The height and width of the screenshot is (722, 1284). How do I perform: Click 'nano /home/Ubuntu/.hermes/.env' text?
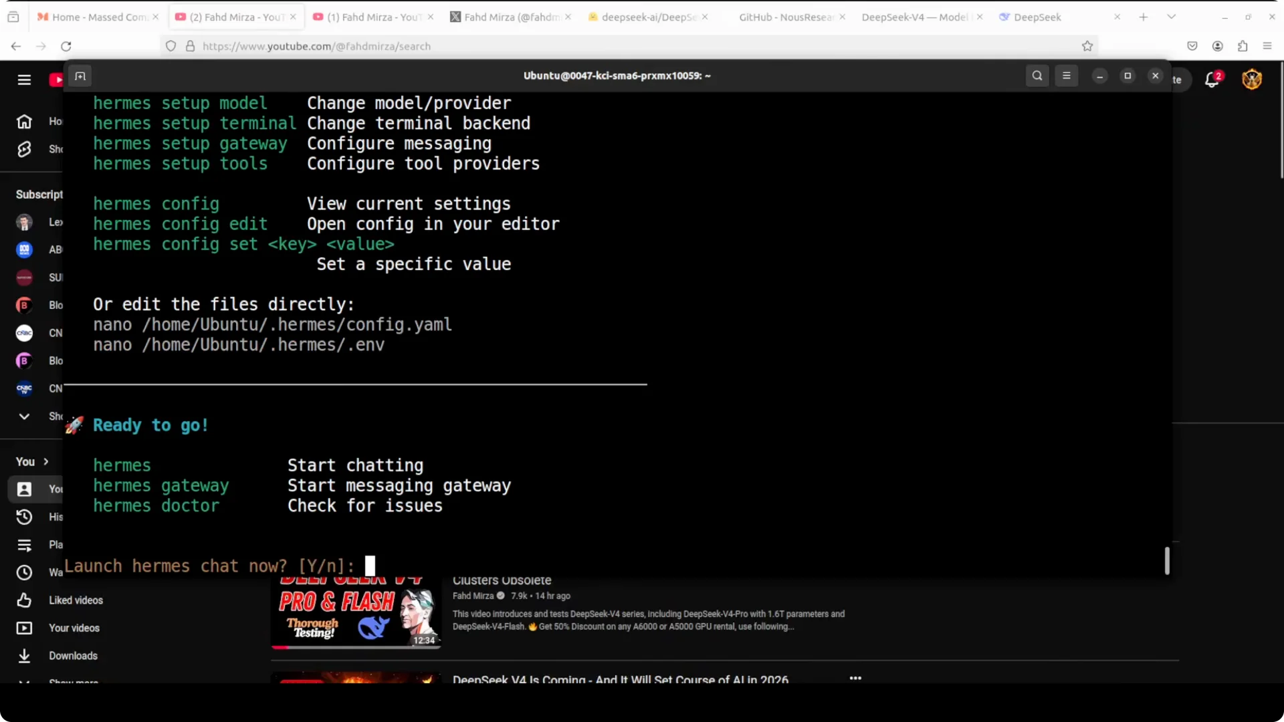coord(239,345)
